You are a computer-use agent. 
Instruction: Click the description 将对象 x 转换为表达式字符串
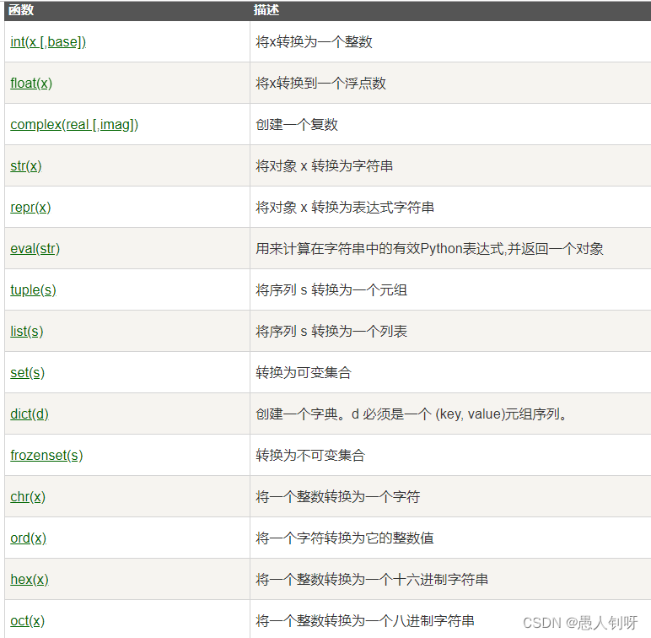click(345, 208)
